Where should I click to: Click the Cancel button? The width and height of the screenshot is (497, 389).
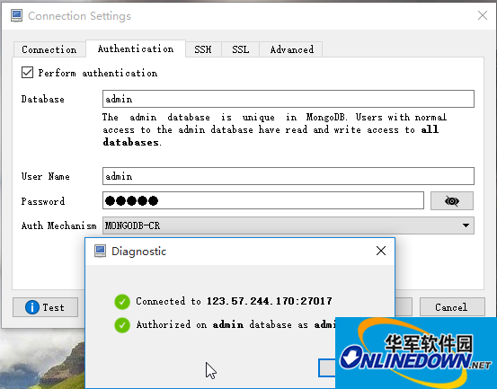(x=452, y=307)
